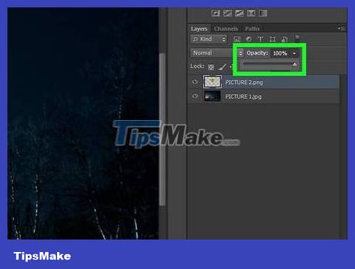355x269 pixels.
Task: Hide the PICTURE 1.jpg layer
Action: (x=195, y=97)
